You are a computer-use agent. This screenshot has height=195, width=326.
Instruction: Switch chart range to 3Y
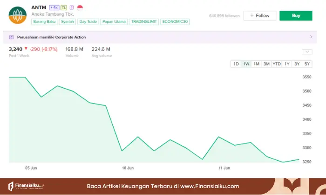[x=297, y=64]
